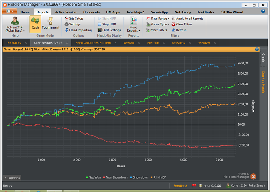
Task: Select the Graph side panel tab
Action: pos(263,57)
